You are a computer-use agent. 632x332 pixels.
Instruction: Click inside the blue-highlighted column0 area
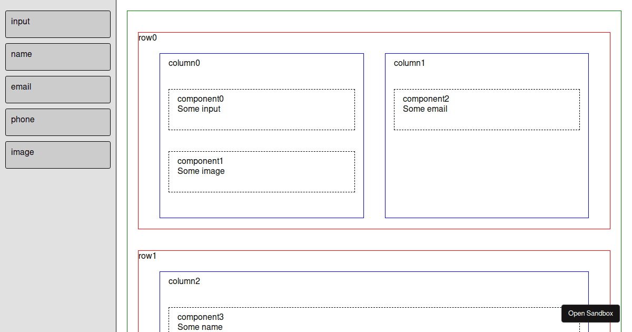[262, 206]
